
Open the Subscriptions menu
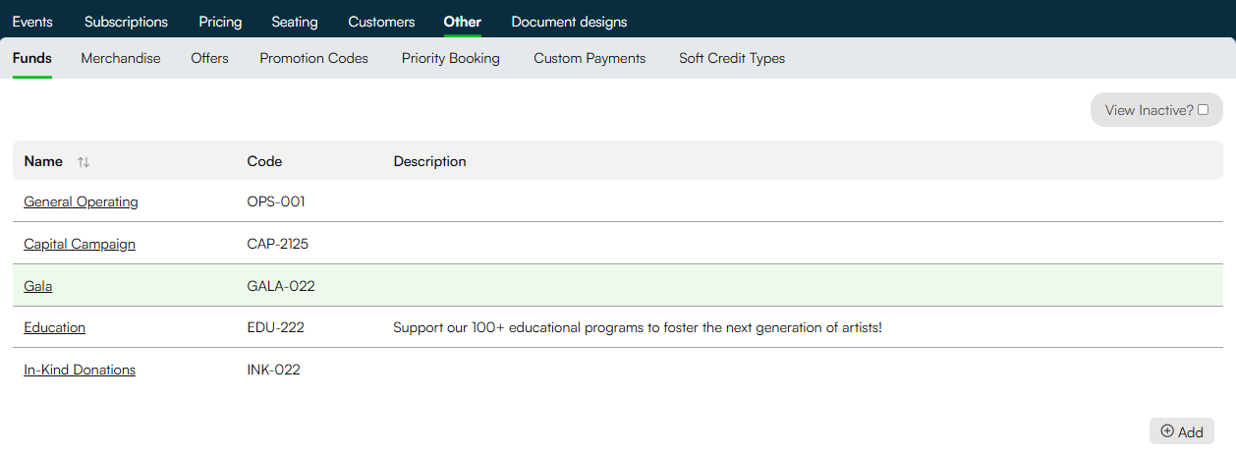126,22
